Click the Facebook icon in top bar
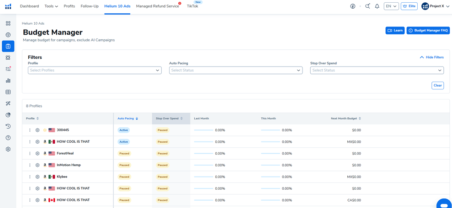The height and width of the screenshot is (208, 452). pyautogui.click(x=353, y=6)
